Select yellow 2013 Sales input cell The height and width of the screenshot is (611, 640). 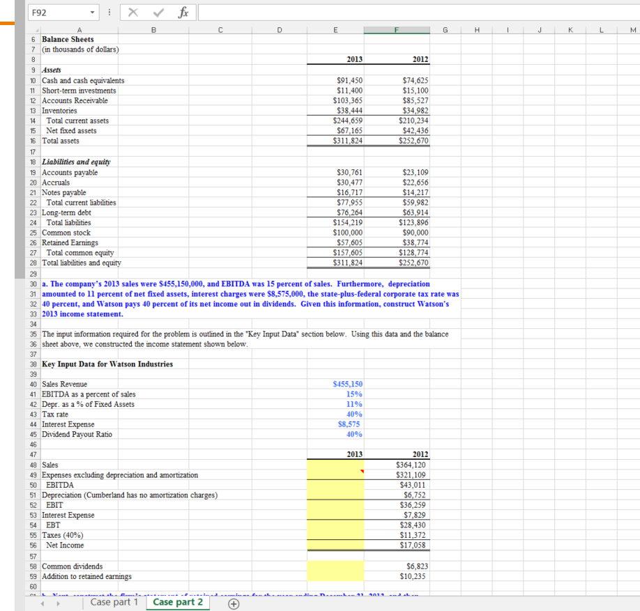(335, 465)
